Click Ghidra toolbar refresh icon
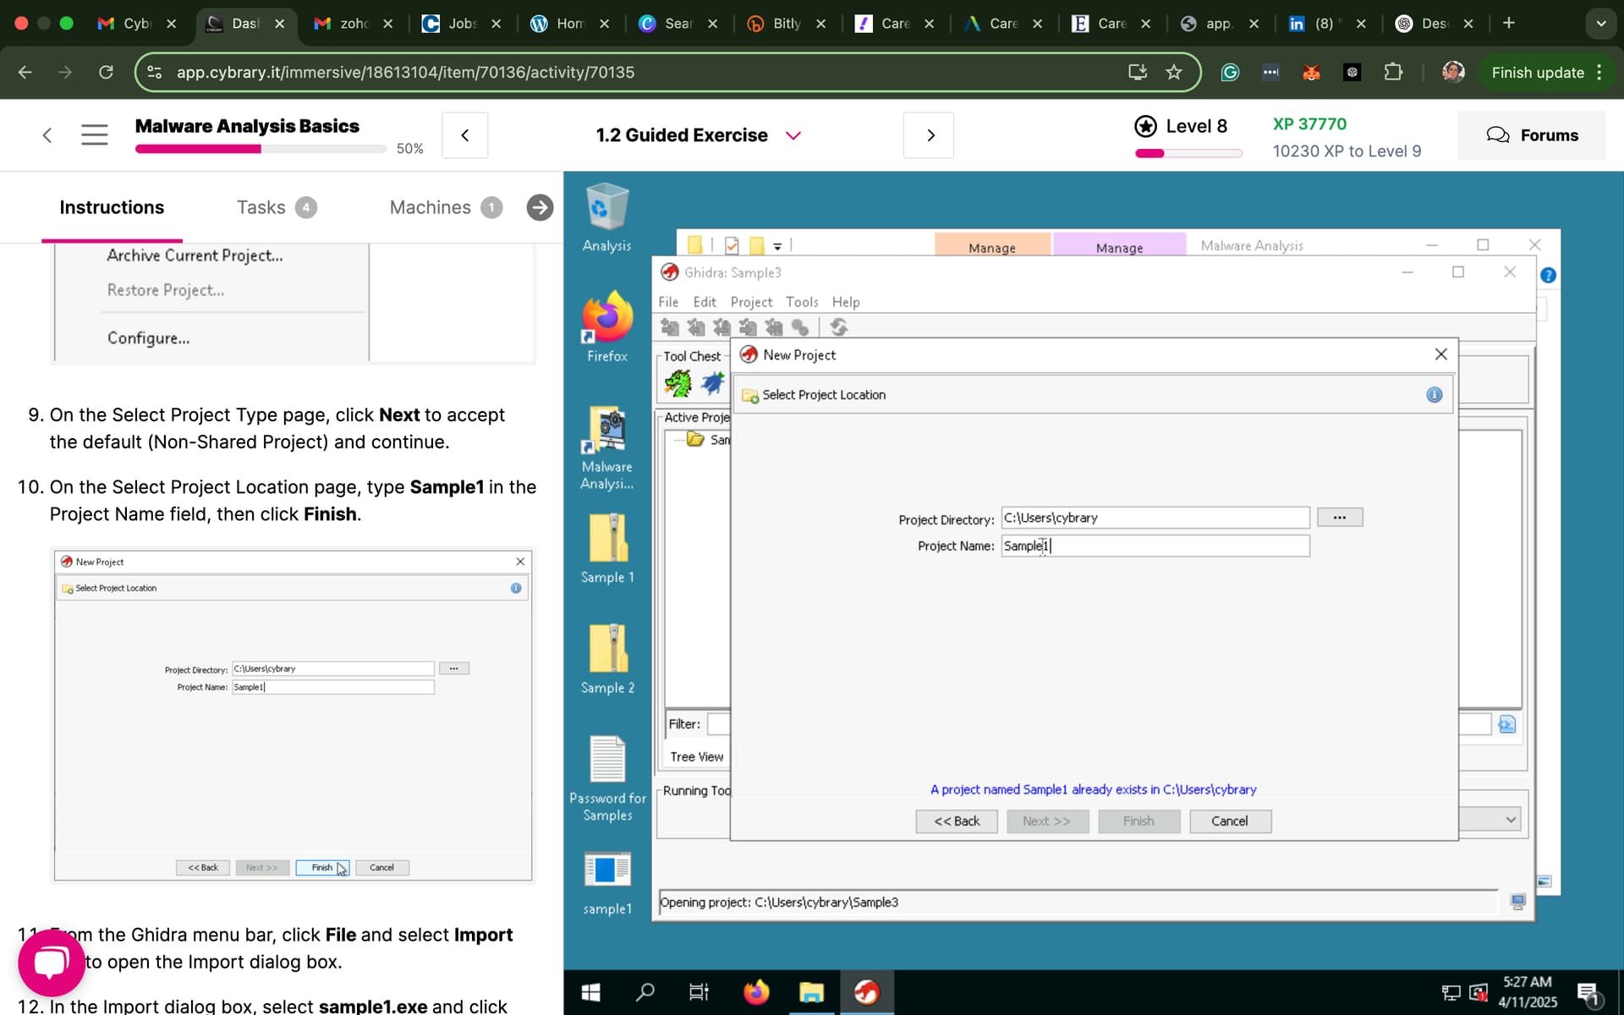The width and height of the screenshot is (1624, 1015). (838, 327)
